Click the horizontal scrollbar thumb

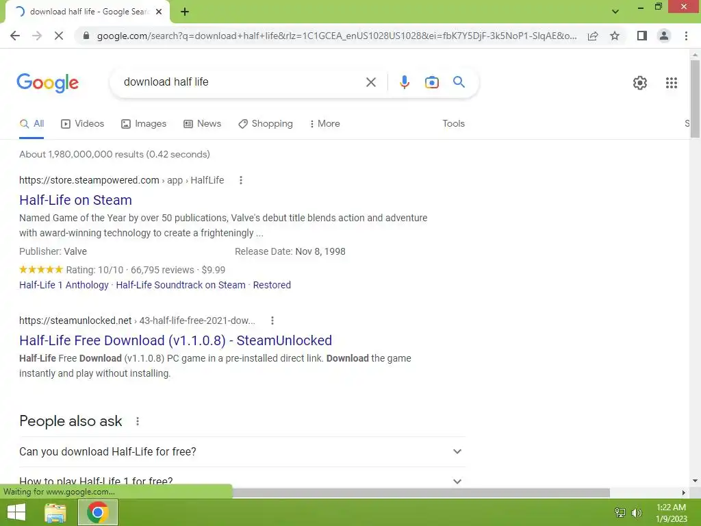pos(420,493)
